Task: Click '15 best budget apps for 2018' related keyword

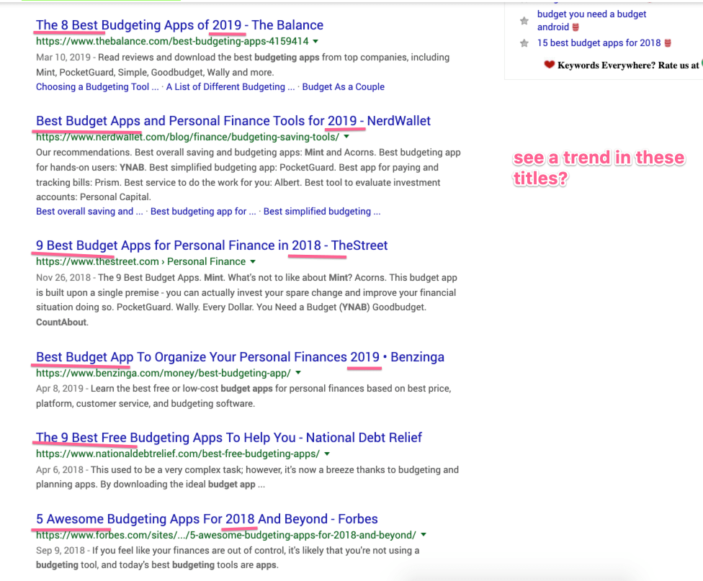Action: tap(599, 43)
